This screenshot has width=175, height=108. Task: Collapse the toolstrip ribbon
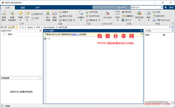click(173, 23)
